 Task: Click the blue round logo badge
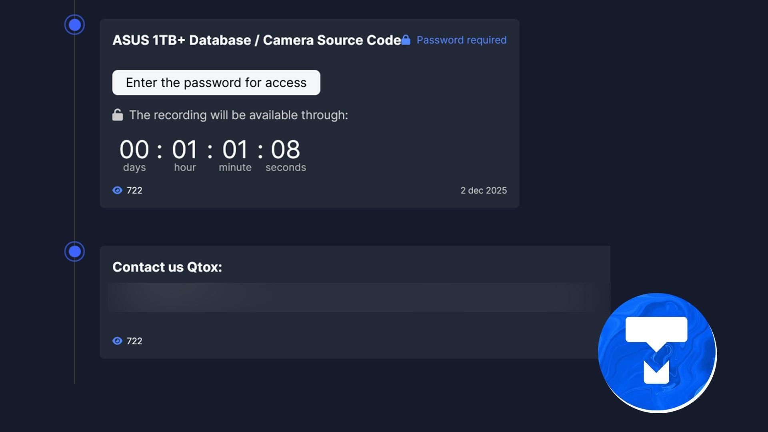coord(657,353)
